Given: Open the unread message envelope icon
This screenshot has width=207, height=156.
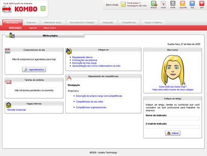Looking at the screenshot, I should click(123, 4).
